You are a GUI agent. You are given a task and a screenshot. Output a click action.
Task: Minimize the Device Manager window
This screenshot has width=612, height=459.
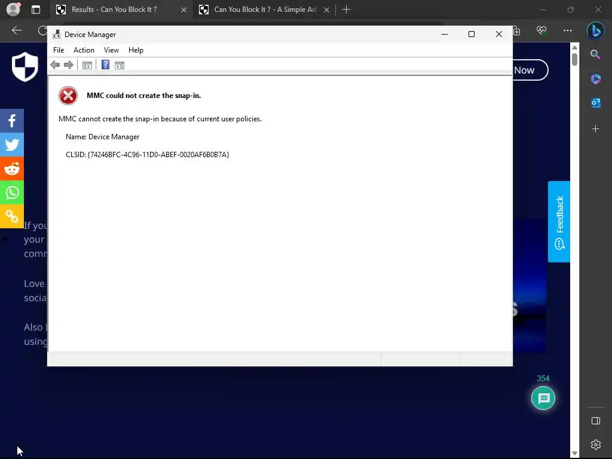coord(445,34)
